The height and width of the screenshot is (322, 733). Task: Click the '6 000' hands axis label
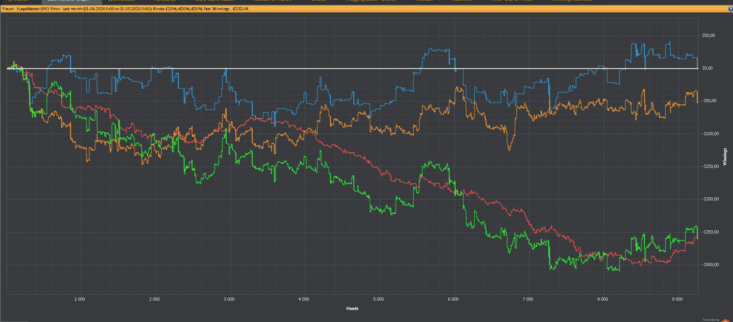tap(453, 299)
